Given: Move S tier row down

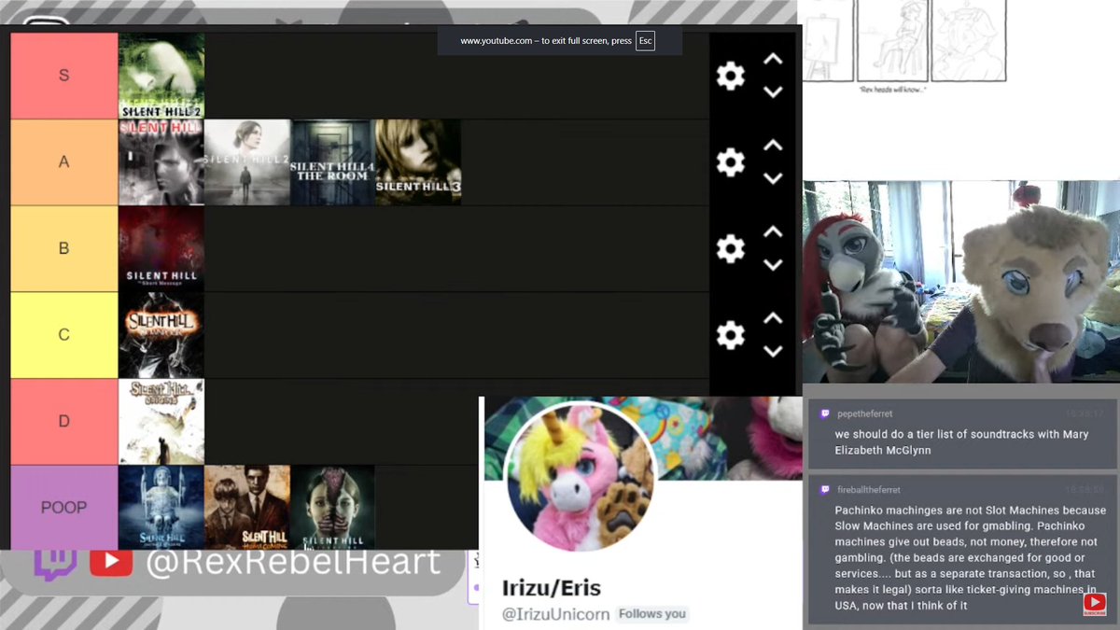Looking at the screenshot, I should 772,91.
